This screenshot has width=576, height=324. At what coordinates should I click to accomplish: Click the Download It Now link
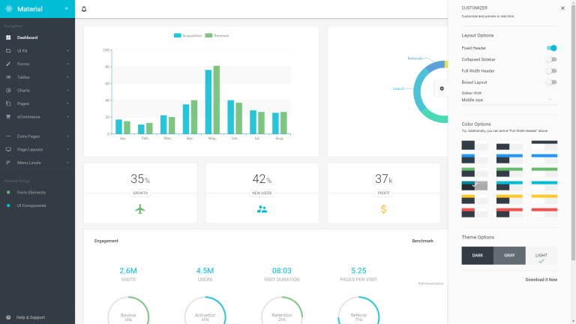541,279
